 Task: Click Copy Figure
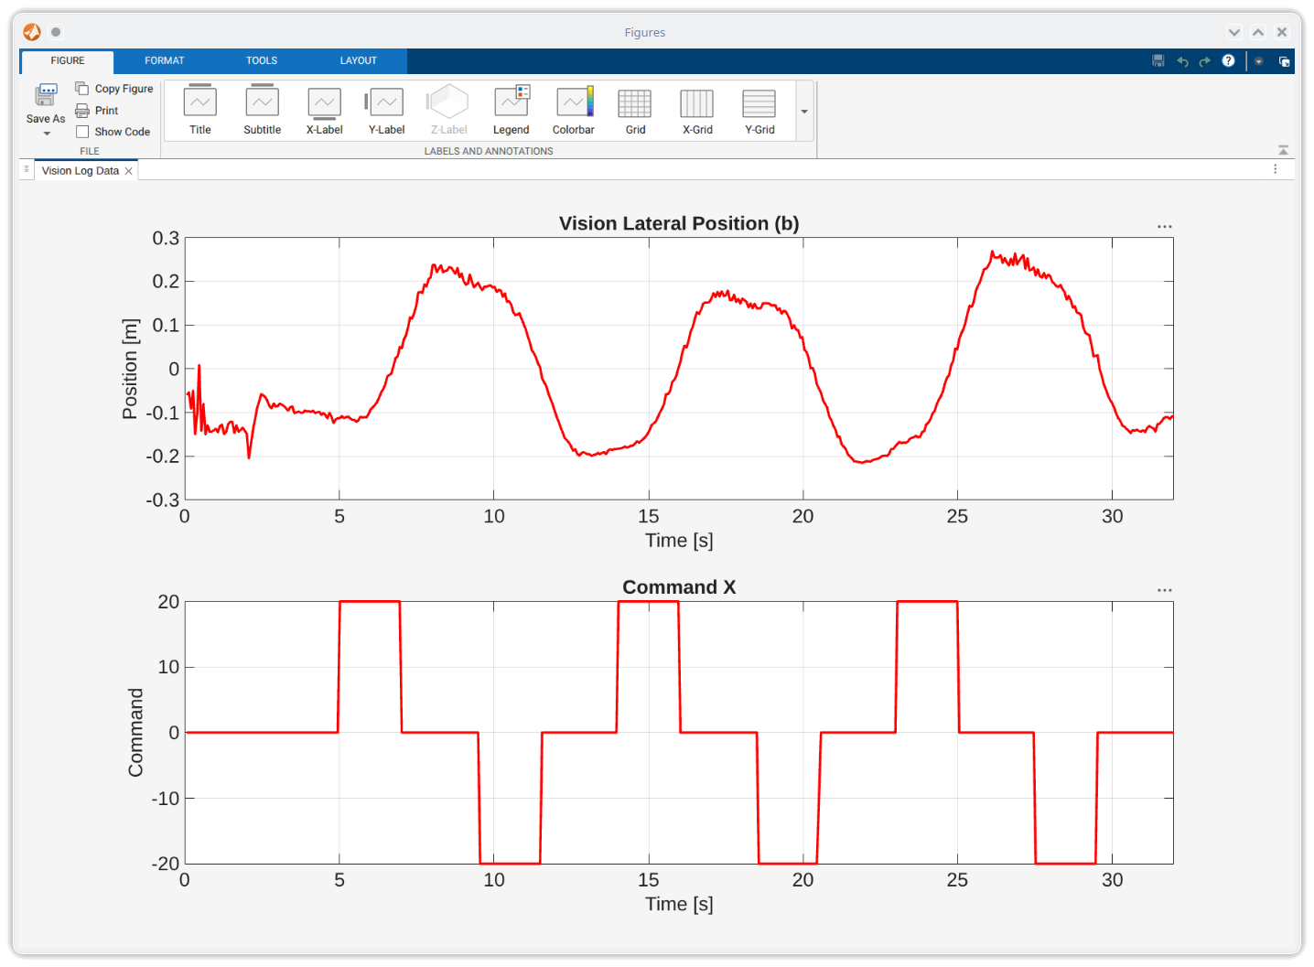[114, 89]
